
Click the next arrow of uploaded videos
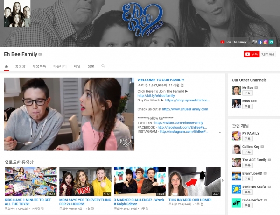pos(223,180)
